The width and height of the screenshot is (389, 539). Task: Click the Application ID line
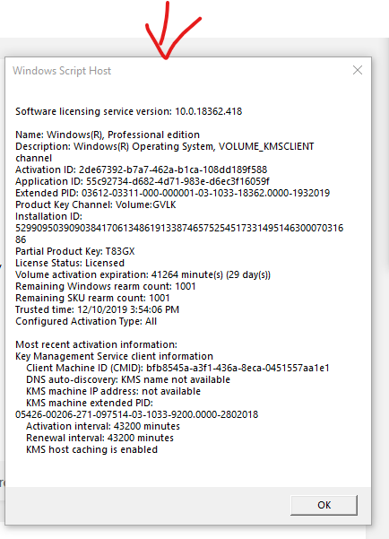[143, 181]
